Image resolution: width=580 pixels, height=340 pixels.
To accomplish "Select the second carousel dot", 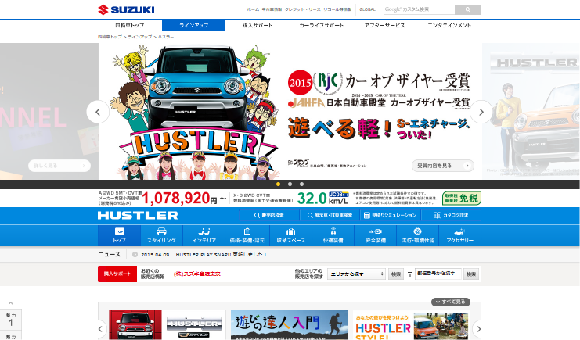I will [x=290, y=184].
